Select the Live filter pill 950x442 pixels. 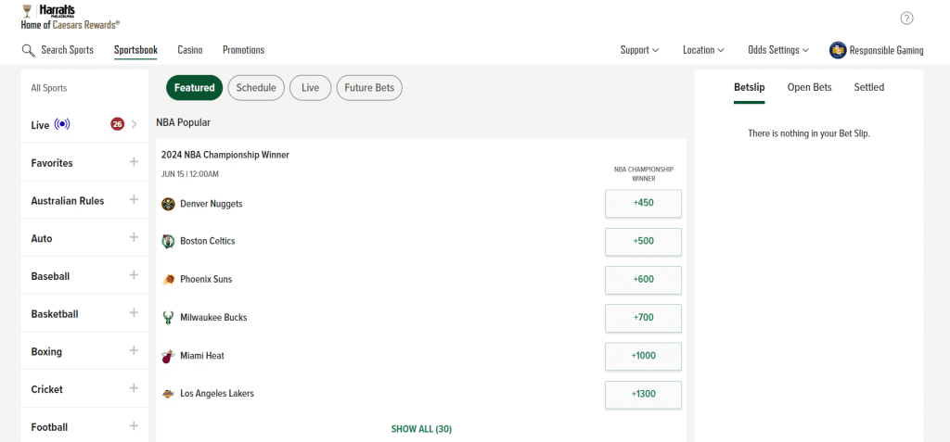click(310, 88)
